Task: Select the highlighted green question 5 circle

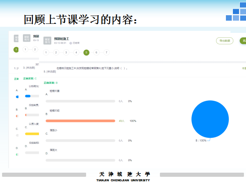Action: click(86, 52)
